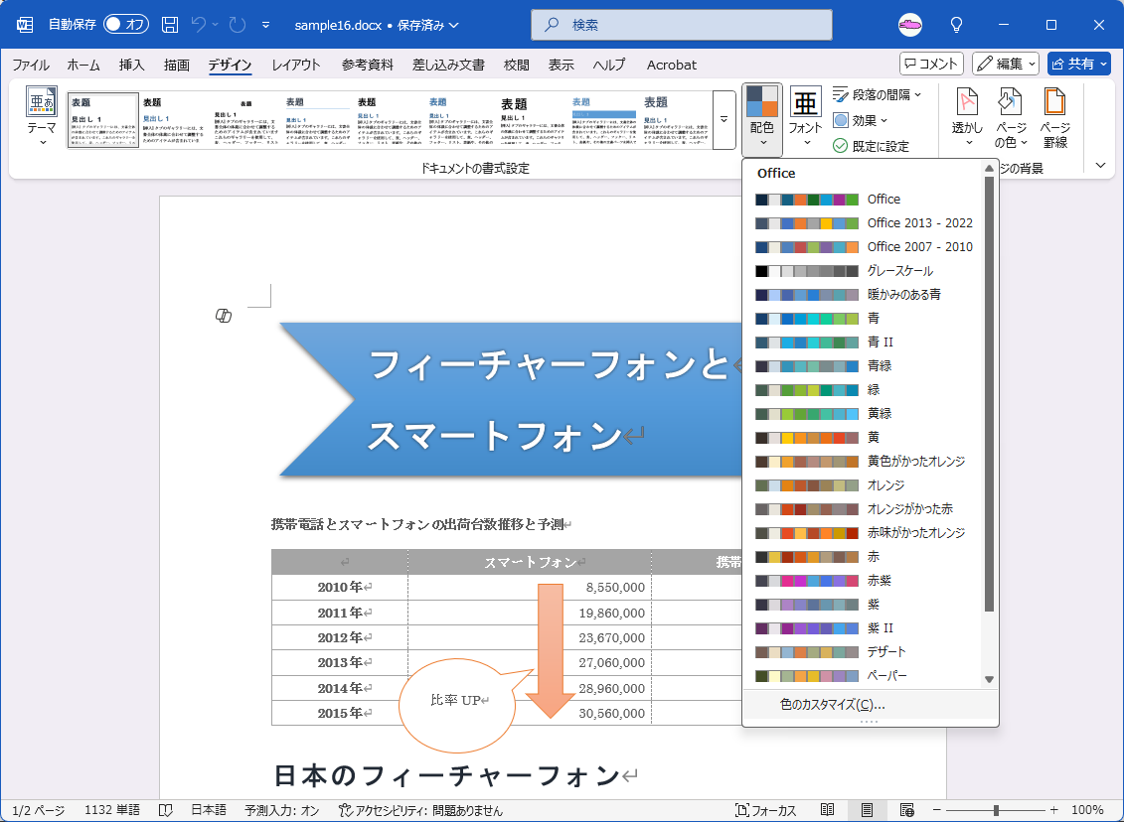This screenshot has width=1124, height=822.
Task: Switch to Web Layout view icon
Action: pyautogui.click(x=906, y=810)
